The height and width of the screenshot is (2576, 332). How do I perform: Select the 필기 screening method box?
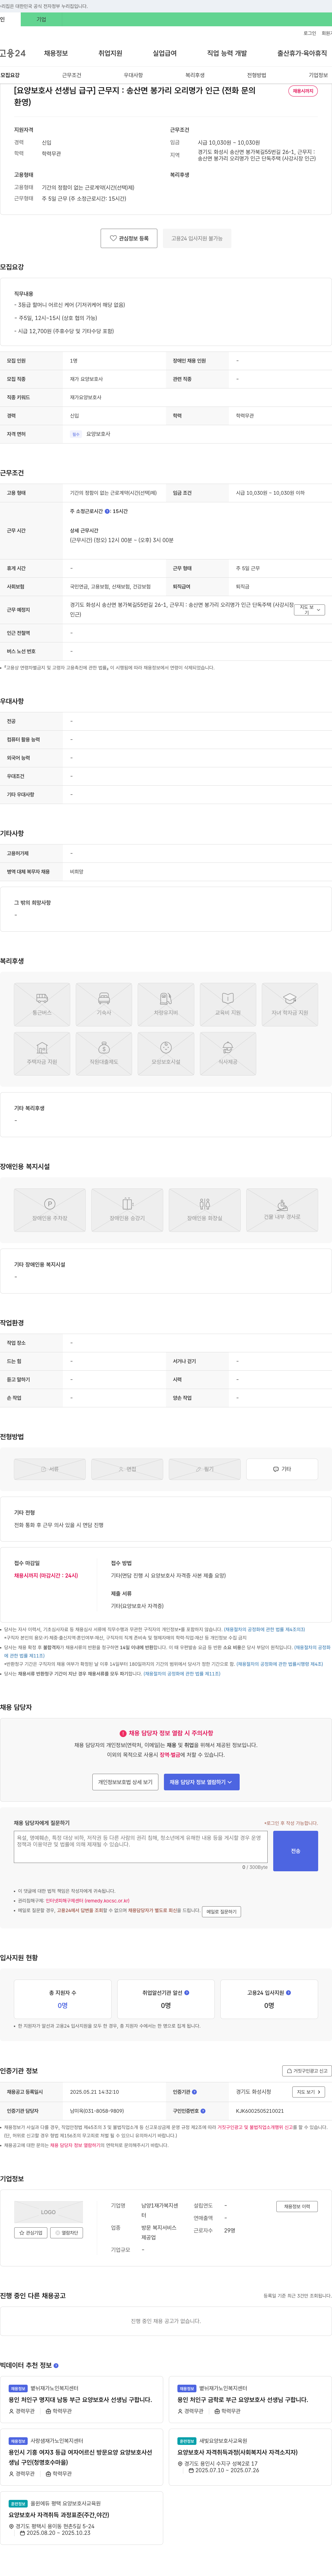[x=205, y=1469]
